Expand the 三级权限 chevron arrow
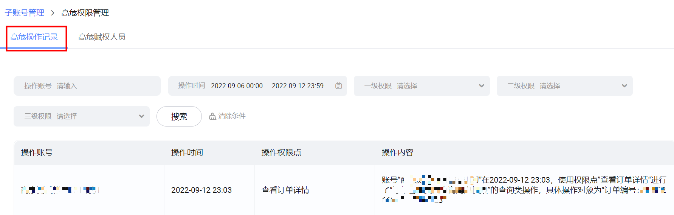Screen dimensions: 674x215 pyautogui.click(x=141, y=116)
